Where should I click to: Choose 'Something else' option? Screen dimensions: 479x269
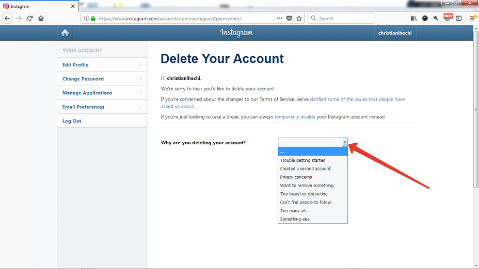312,219
